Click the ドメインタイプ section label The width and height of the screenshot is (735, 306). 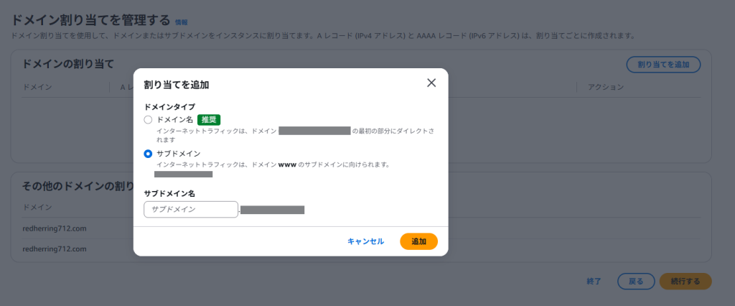tap(169, 107)
